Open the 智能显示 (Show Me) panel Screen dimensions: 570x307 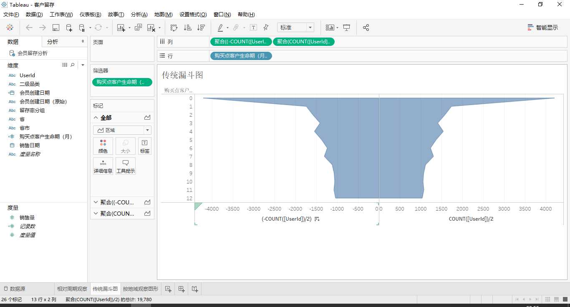pos(542,28)
